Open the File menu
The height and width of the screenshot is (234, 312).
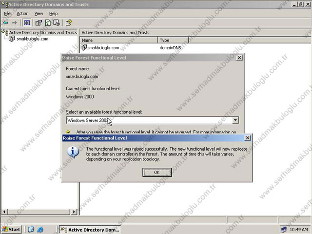point(7,14)
